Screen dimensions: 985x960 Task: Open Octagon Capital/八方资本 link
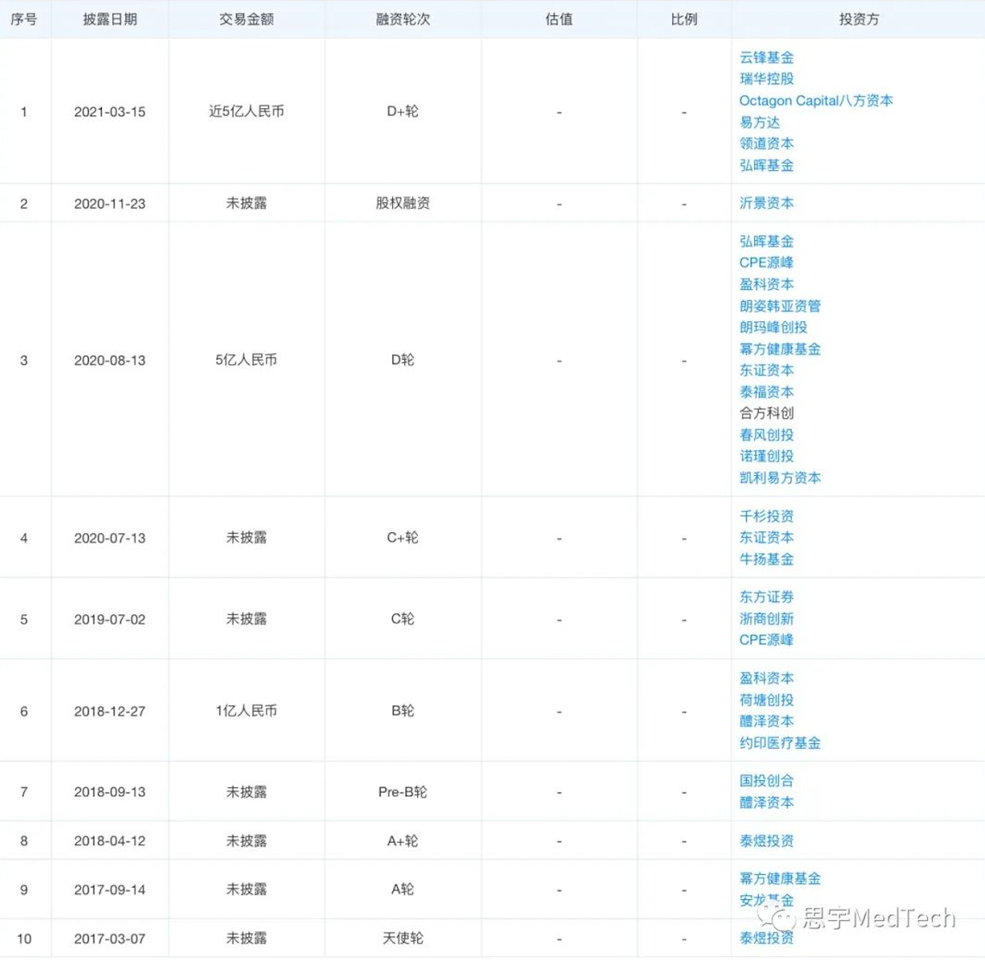click(x=816, y=100)
